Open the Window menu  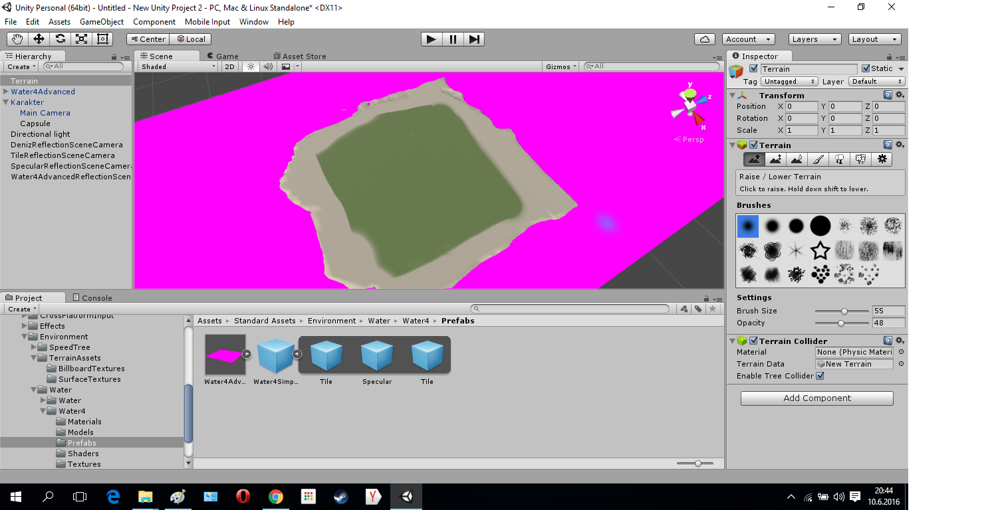(x=254, y=22)
